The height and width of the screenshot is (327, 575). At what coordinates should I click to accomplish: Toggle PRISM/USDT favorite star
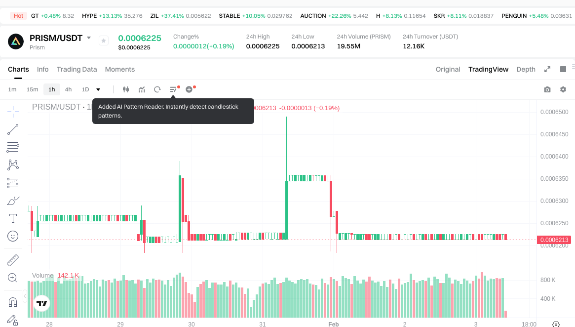tap(104, 41)
